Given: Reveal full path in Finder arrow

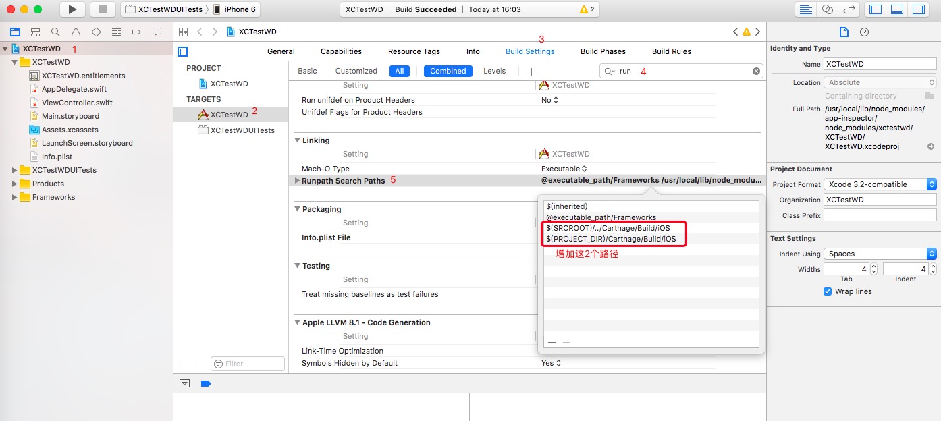Looking at the screenshot, I should coord(931,146).
